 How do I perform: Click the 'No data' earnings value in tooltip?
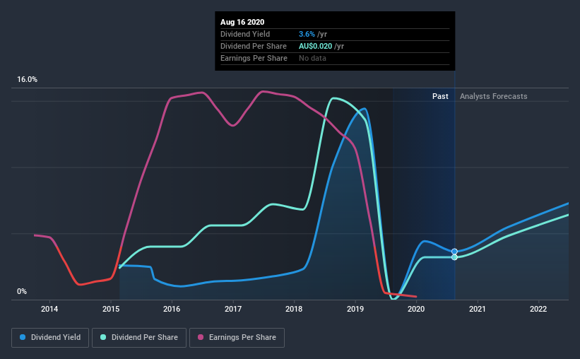pyautogui.click(x=312, y=58)
